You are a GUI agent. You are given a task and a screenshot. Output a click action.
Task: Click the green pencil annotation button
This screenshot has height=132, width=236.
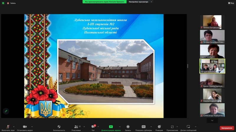(x=6, y=111)
